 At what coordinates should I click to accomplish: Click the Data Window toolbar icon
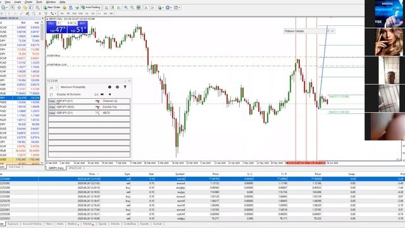tap(19, 8)
